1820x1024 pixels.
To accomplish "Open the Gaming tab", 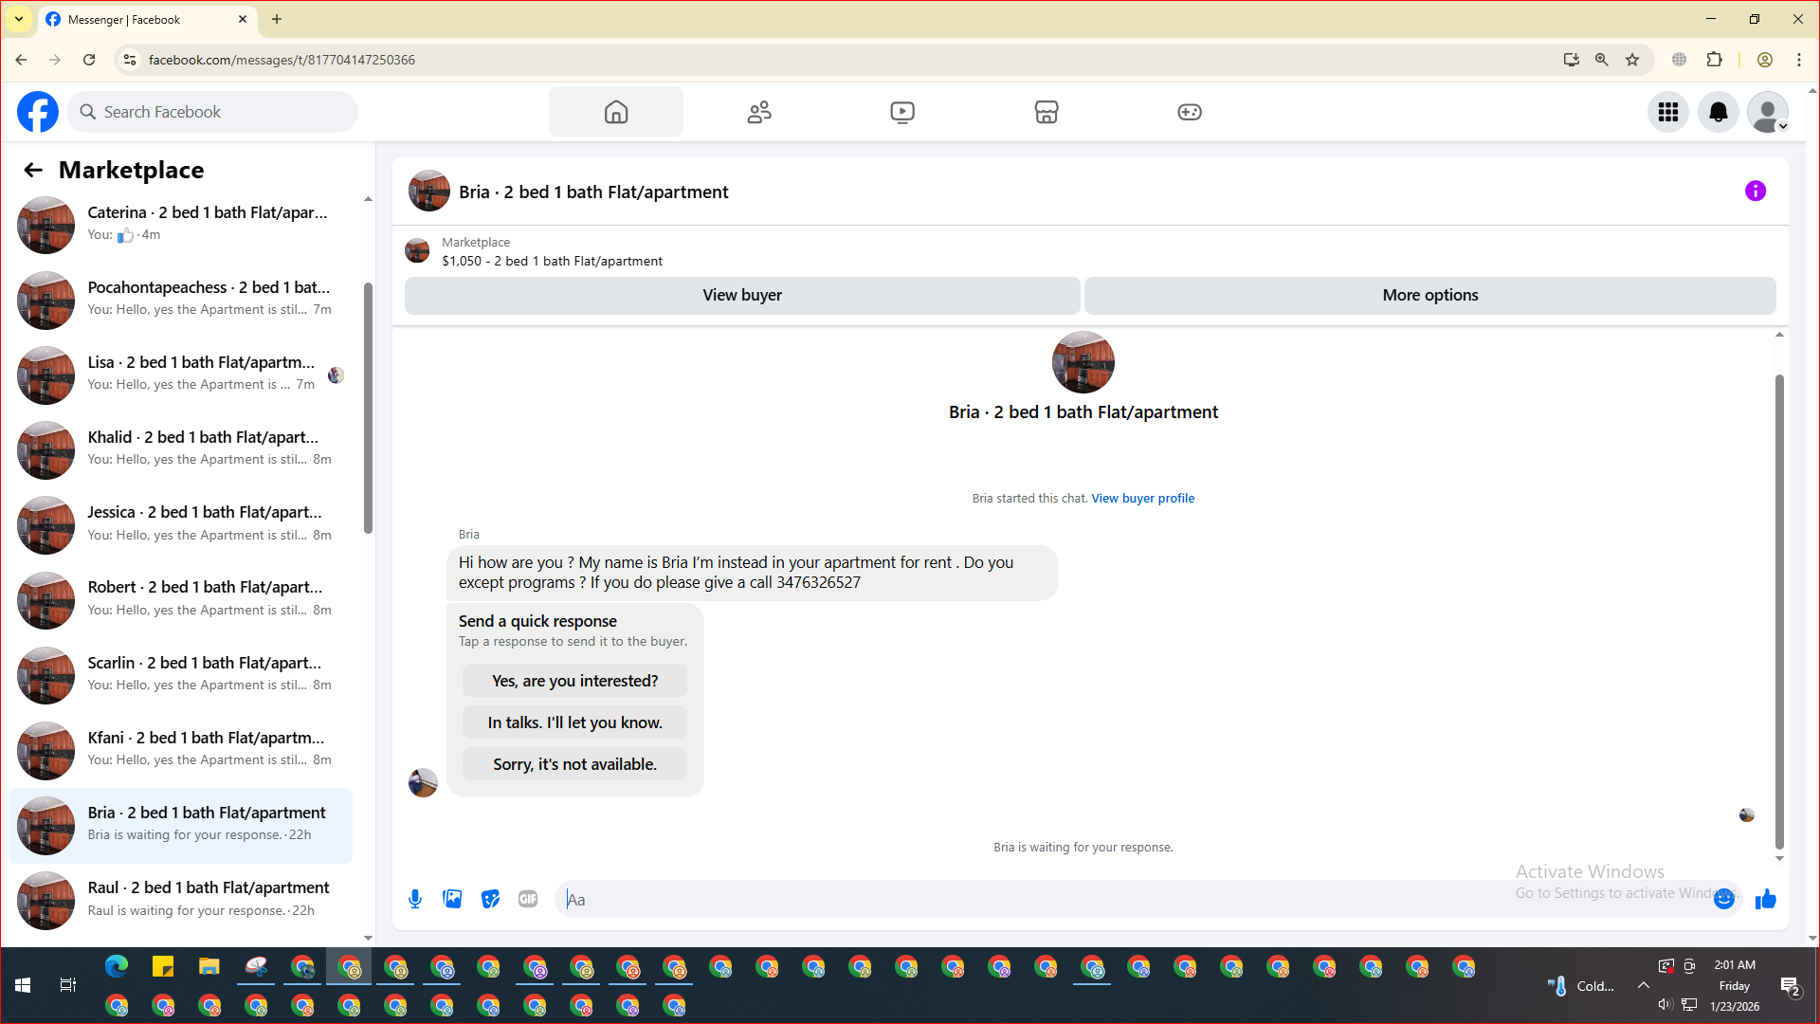I will tap(1190, 112).
